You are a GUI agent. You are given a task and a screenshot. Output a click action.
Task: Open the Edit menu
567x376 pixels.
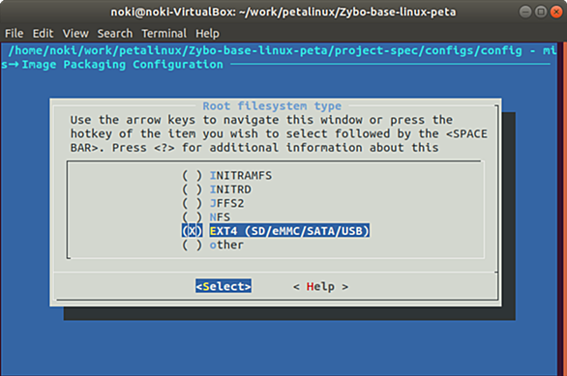pyautogui.click(x=43, y=34)
